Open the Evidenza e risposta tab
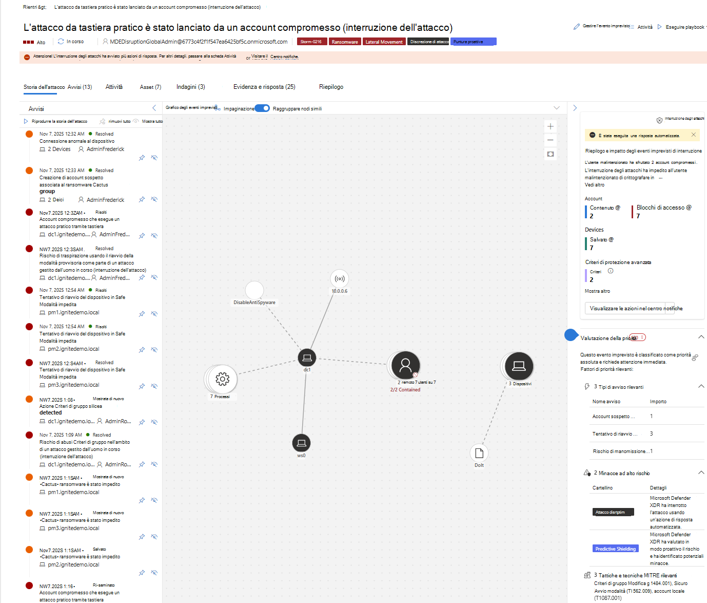The image size is (707, 603). 264,87
